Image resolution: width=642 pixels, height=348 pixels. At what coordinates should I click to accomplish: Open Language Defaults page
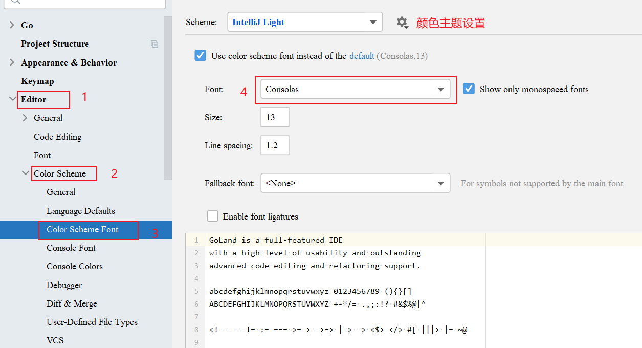80,211
